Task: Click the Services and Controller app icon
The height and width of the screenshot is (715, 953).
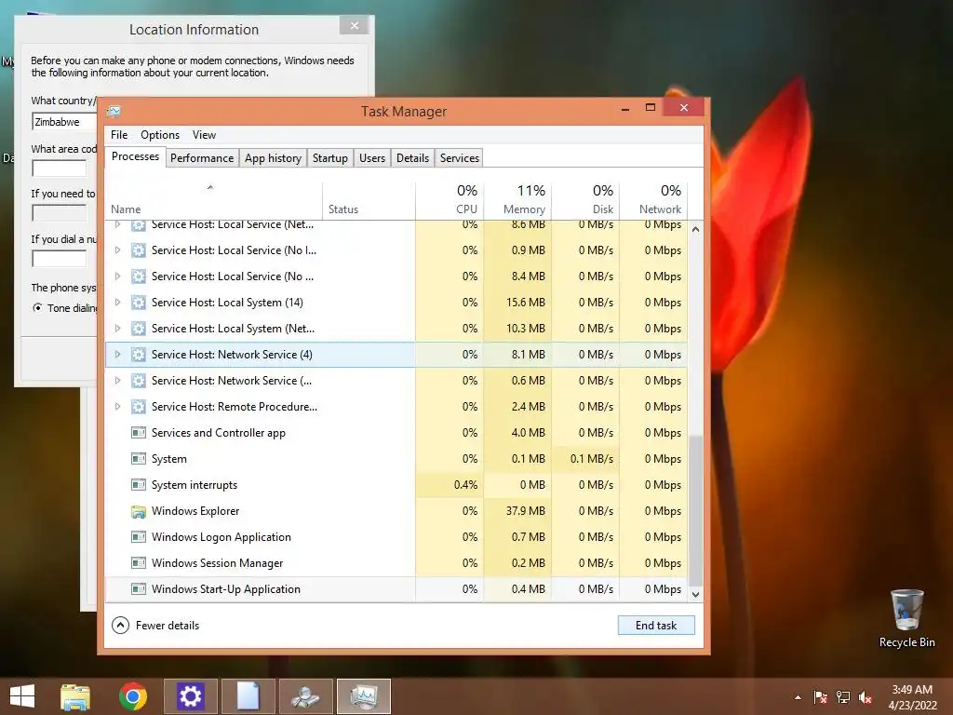Action: click(139, 433)
